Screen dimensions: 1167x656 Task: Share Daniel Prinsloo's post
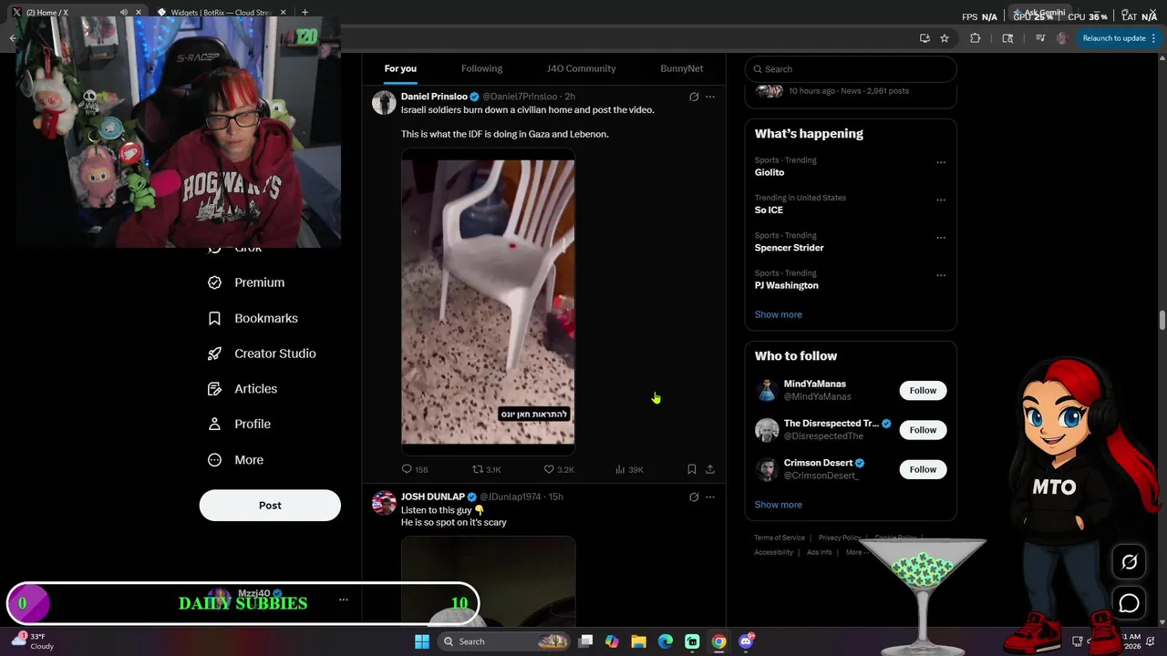[710, 469]
